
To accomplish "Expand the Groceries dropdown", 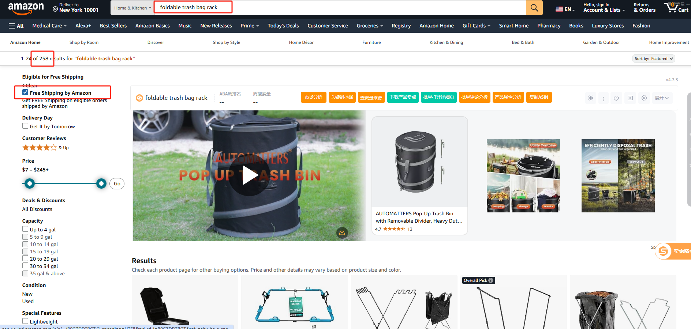I will point(370,26).
